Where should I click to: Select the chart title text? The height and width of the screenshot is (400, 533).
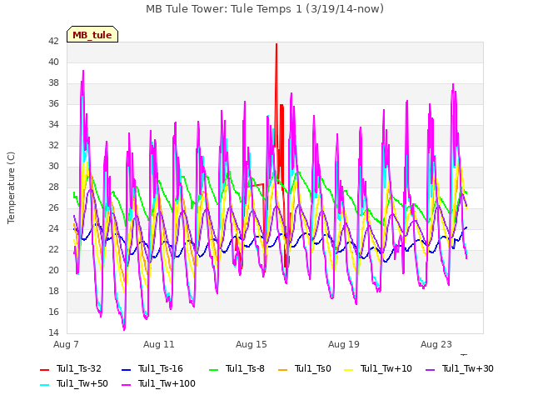click(265, 9)
